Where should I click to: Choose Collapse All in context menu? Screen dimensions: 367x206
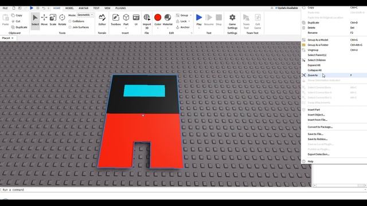click(x=334, y=70)
